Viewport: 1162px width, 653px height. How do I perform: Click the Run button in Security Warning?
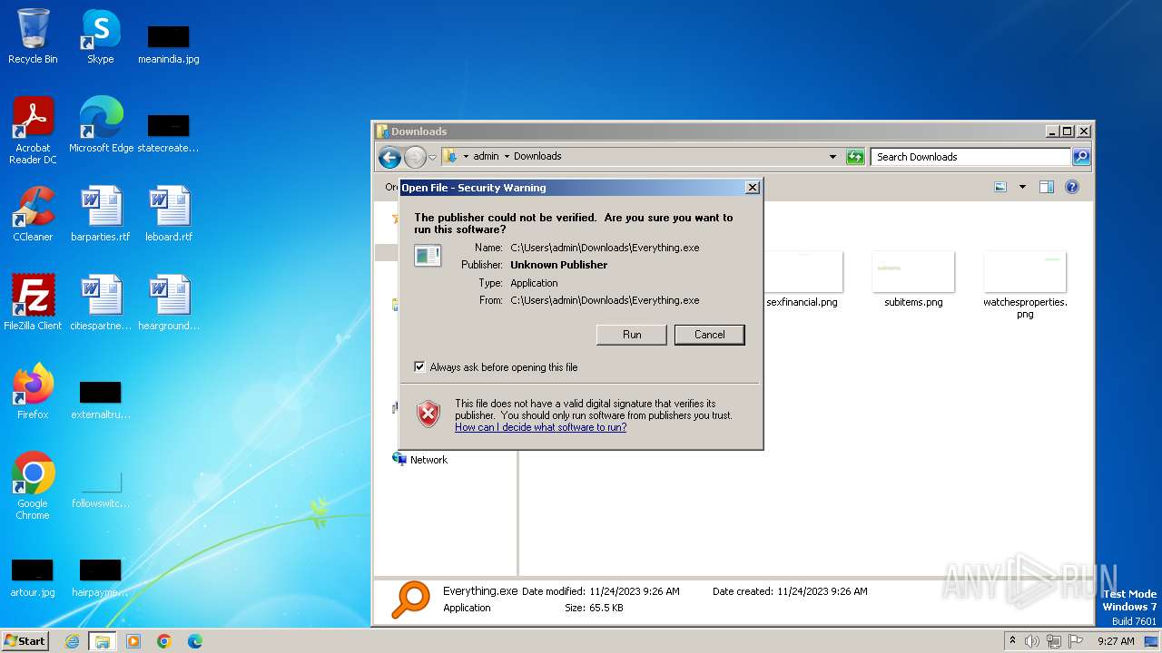(632, 335)
